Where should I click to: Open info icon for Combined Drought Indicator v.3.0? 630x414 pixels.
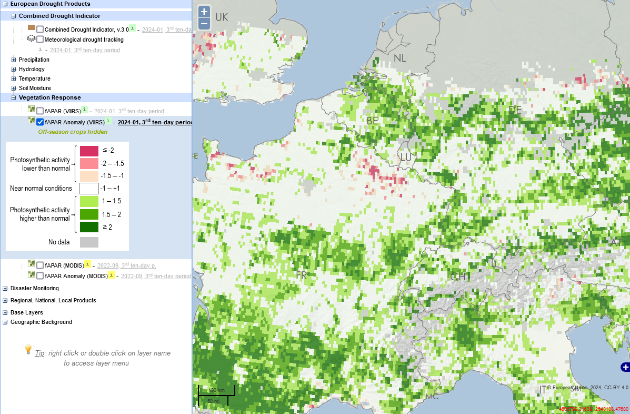click(x=132, y=28)
